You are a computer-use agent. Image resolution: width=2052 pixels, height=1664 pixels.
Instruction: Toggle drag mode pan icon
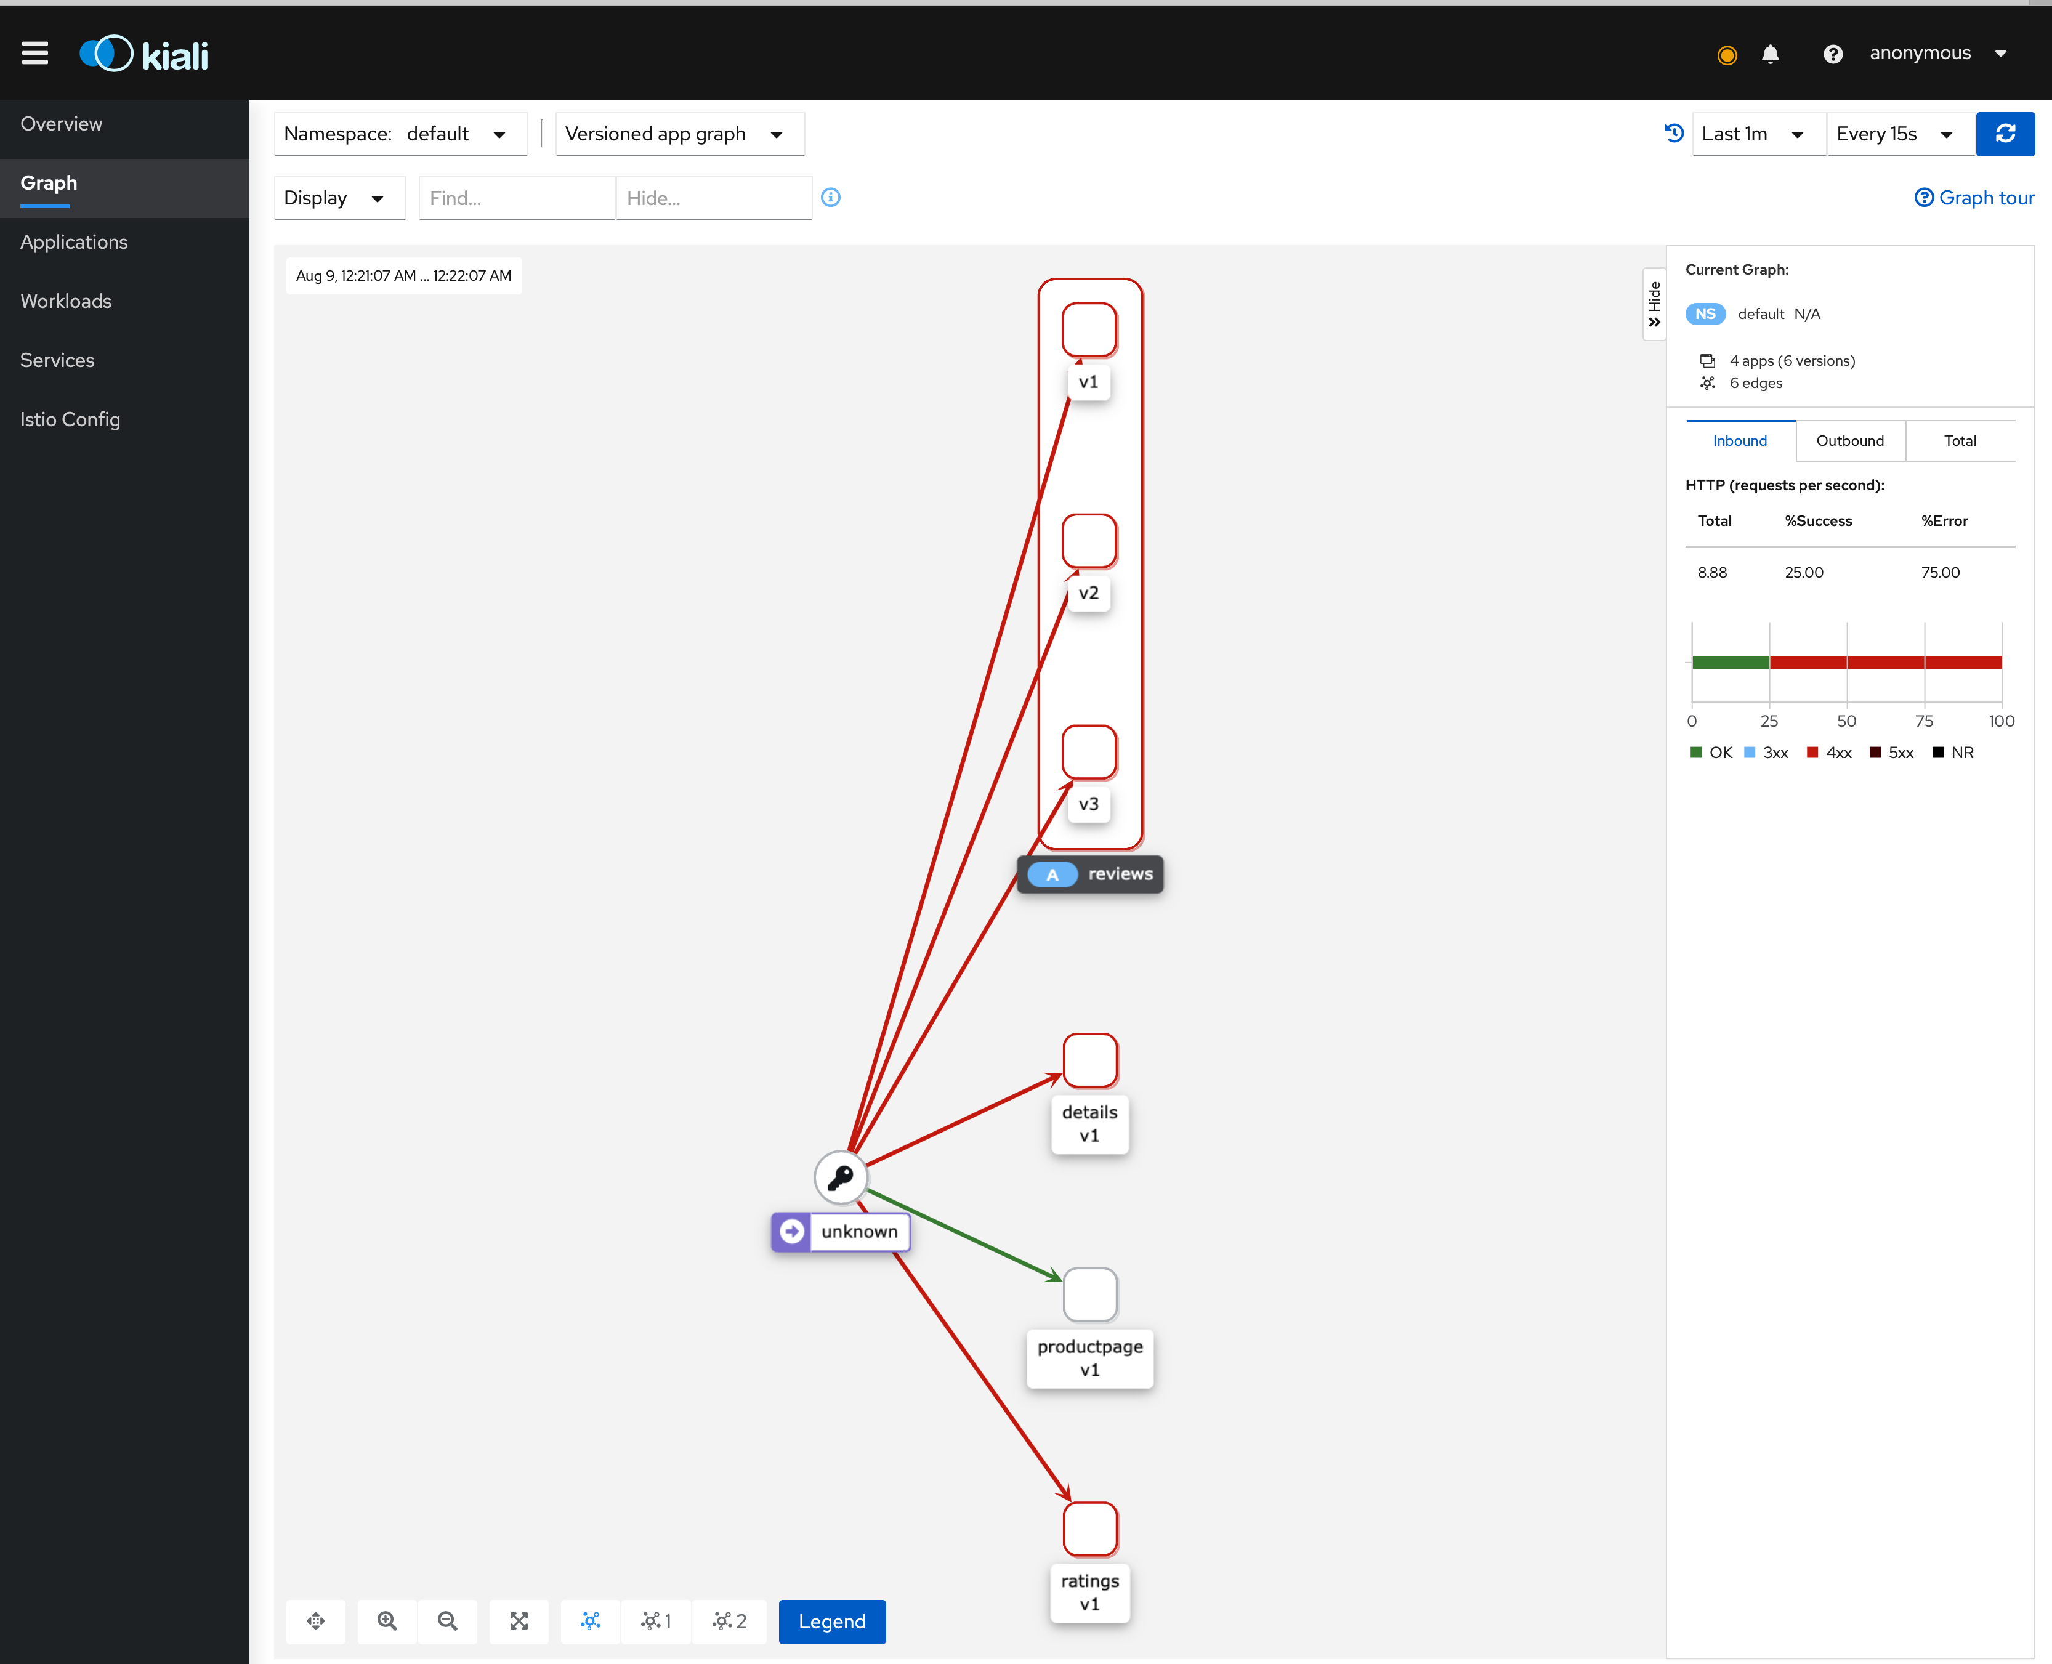point(315,1621)
